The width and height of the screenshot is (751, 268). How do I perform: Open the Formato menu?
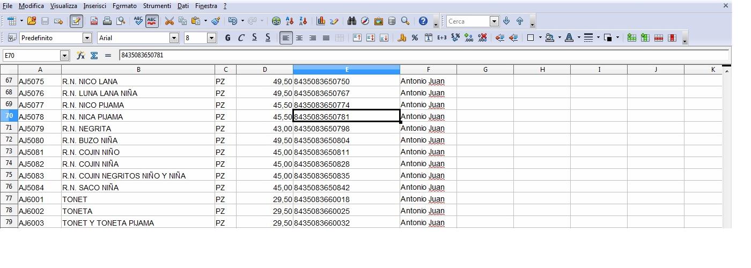[124, 6]
